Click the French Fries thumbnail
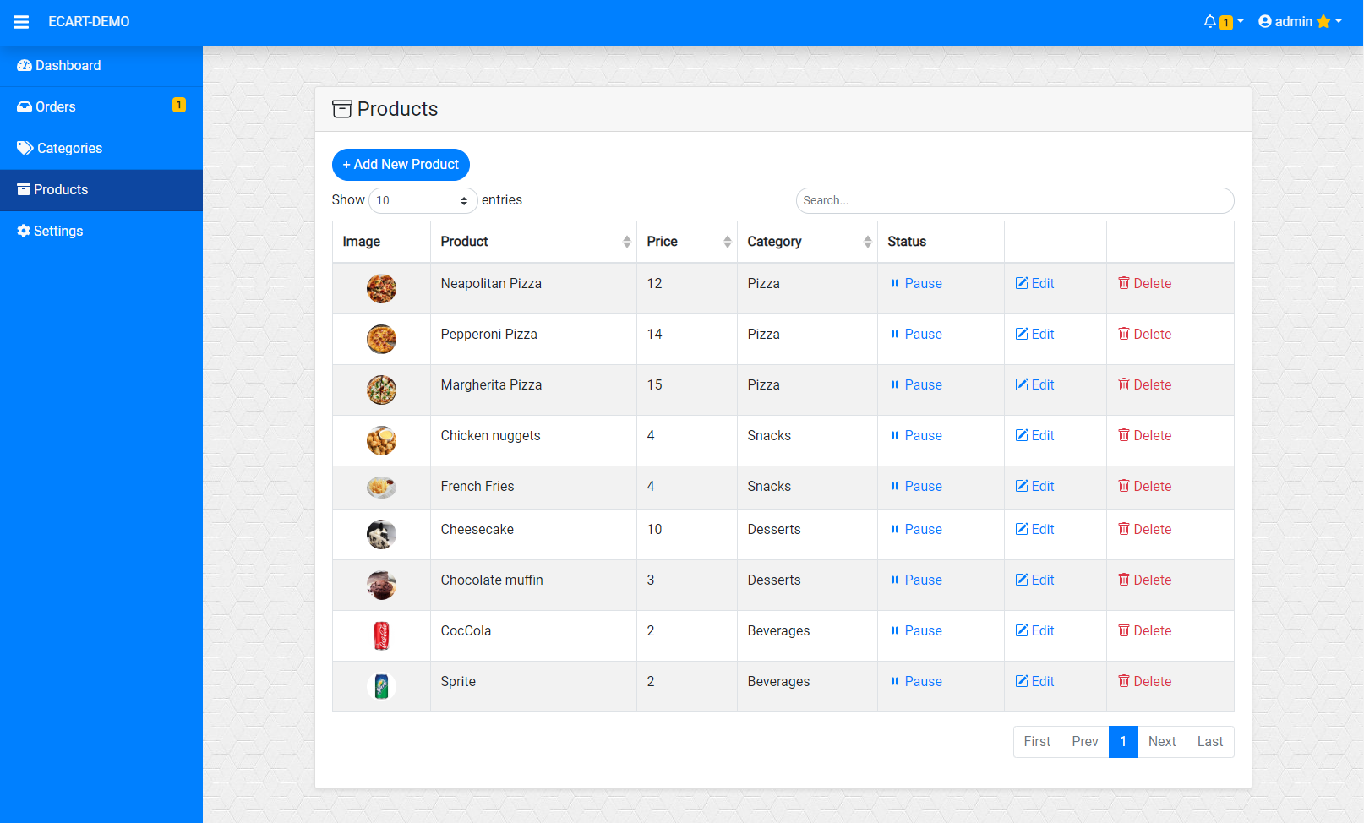This screenshot has height=823, width=1364. click(381, 488)
